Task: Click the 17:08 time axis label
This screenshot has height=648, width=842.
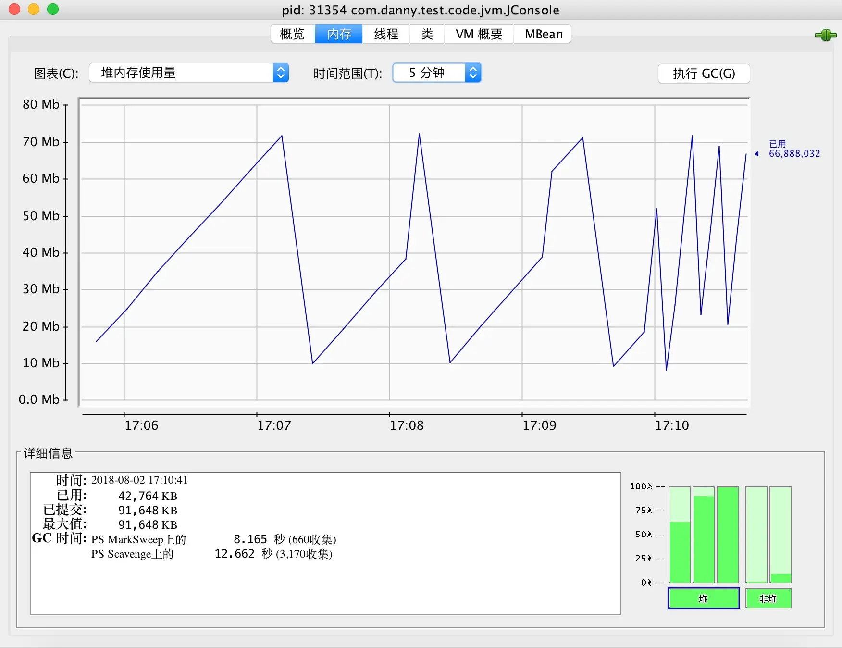Action: (x=407, y=425)
